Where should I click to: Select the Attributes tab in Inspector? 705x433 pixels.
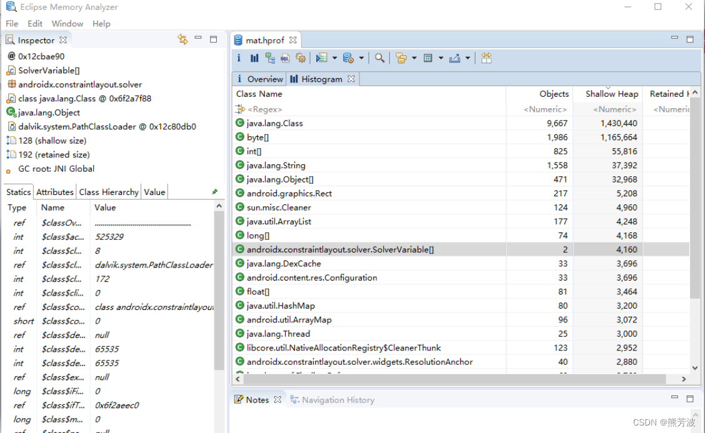(x=54, y=192)
